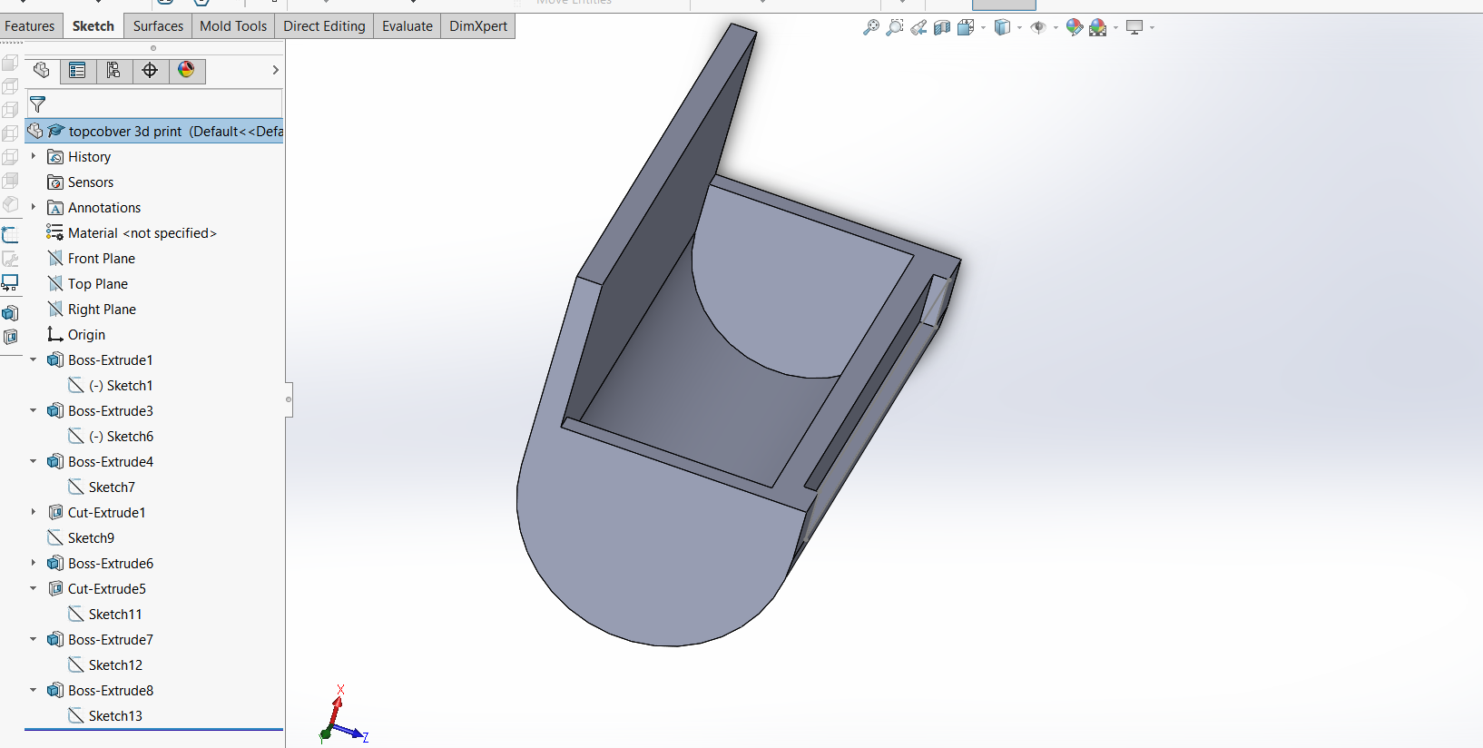Expand the History folder
This screenshot has height=748, width=1483.
click(34, 156)
